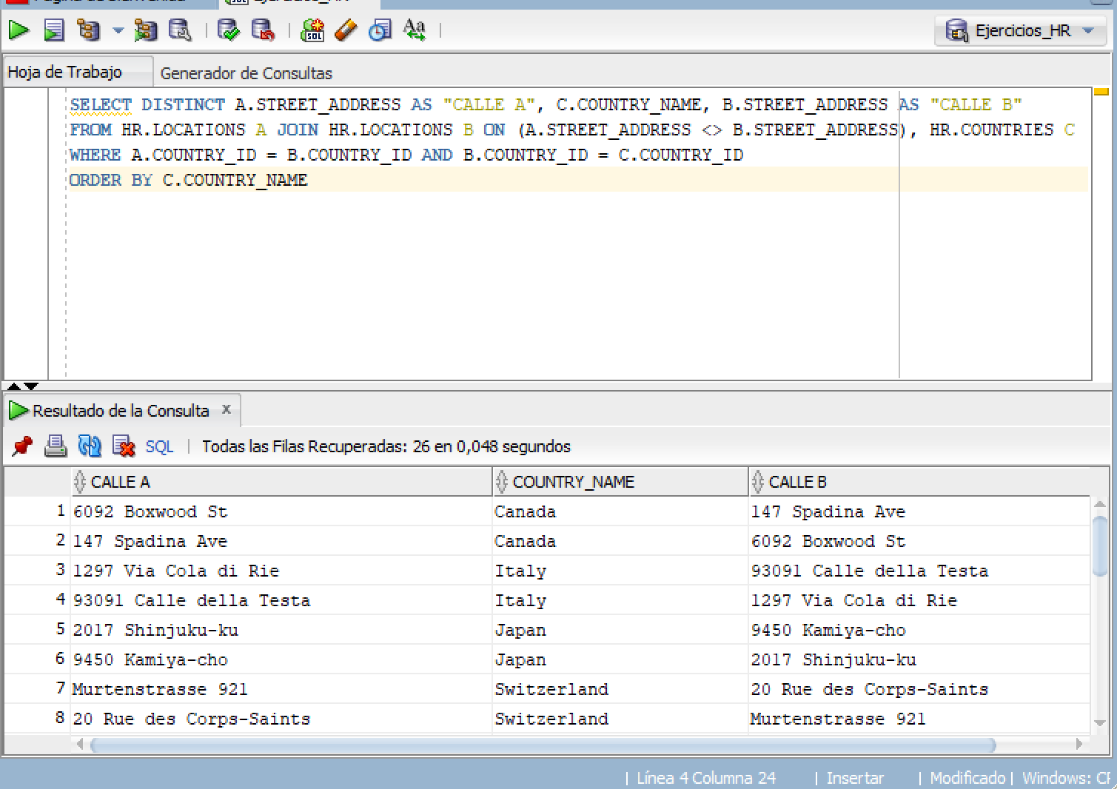Select Japan cell in row 5
The image size is (1117, 789).
point(620,630)
